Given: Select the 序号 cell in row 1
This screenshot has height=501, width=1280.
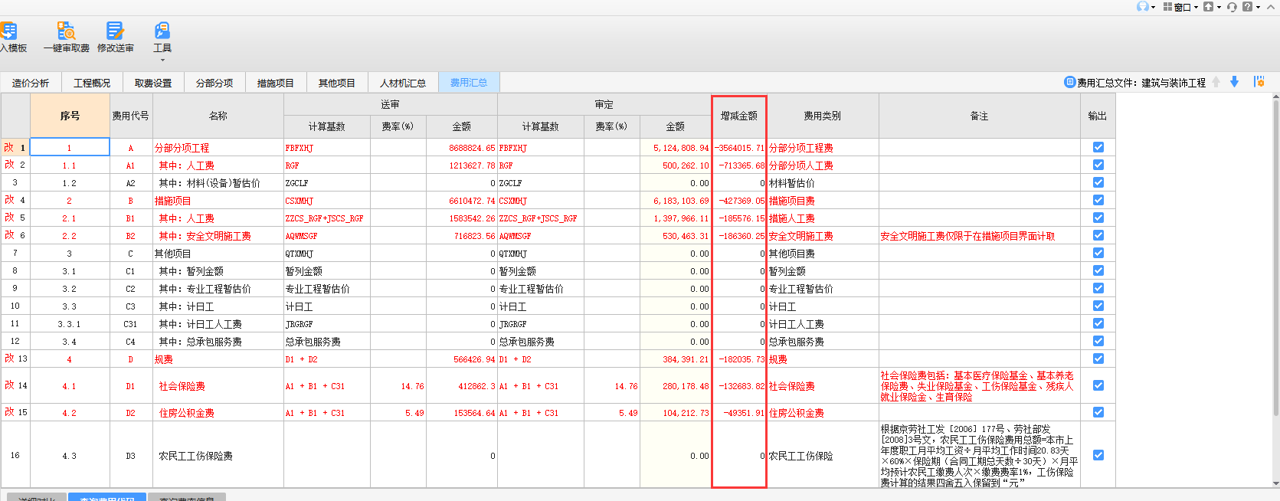Looking at the screenshot, I should coord(70,148).
